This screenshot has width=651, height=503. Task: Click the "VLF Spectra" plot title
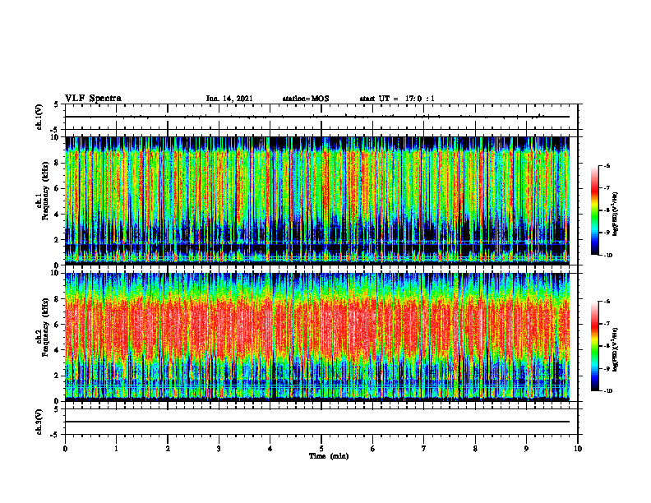tap(94, 99)
